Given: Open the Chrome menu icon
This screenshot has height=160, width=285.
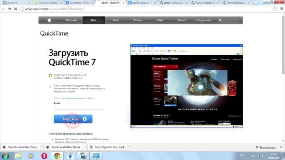Looking at the screenshot, I should pyautogui.click(x=281, y=9).
